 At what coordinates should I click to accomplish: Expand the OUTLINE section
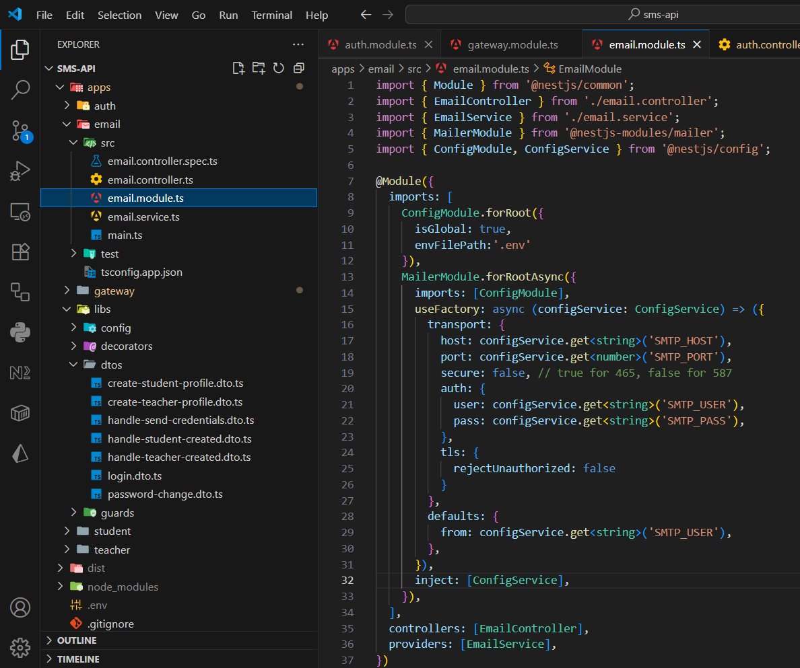click(178, 640)
